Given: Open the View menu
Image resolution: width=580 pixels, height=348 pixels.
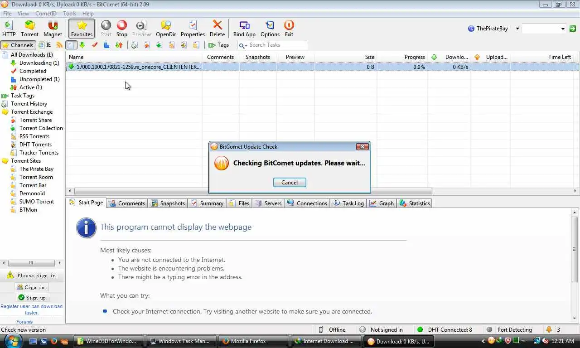Looking at the screenshot, I should pos(23,14).
